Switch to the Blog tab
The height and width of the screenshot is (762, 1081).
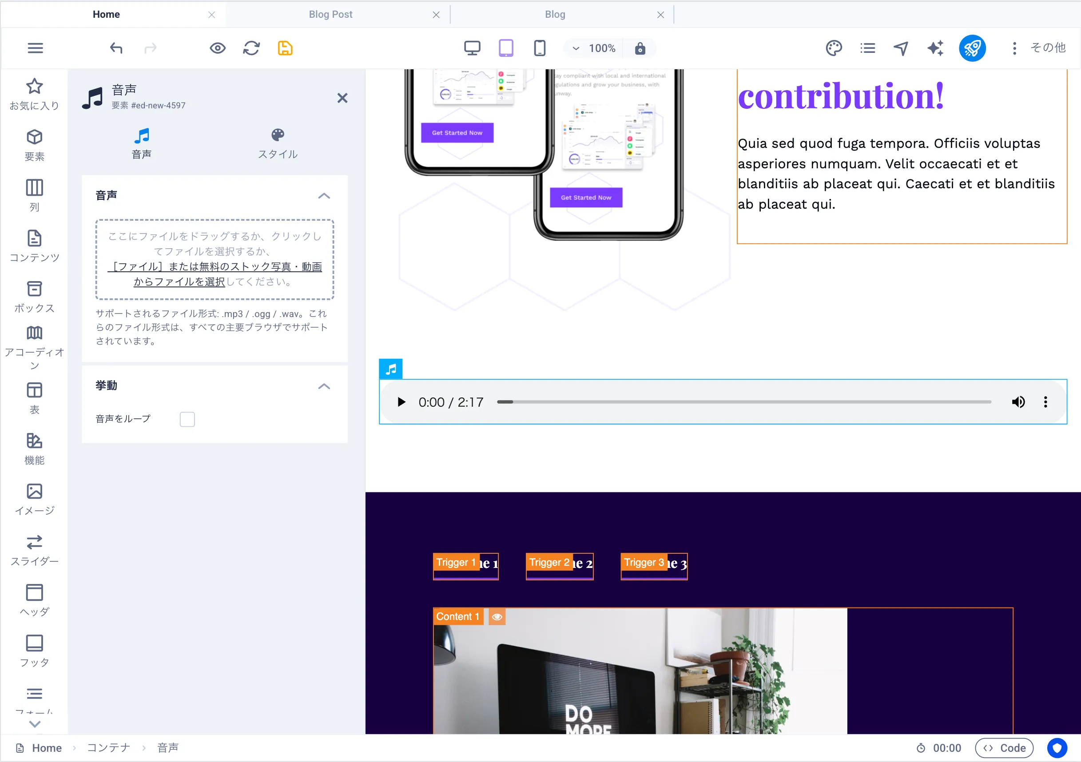[555, 15]
